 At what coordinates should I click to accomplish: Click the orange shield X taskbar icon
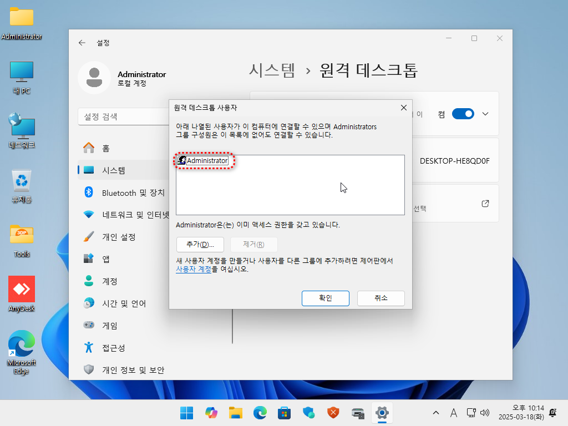point(333,413)
